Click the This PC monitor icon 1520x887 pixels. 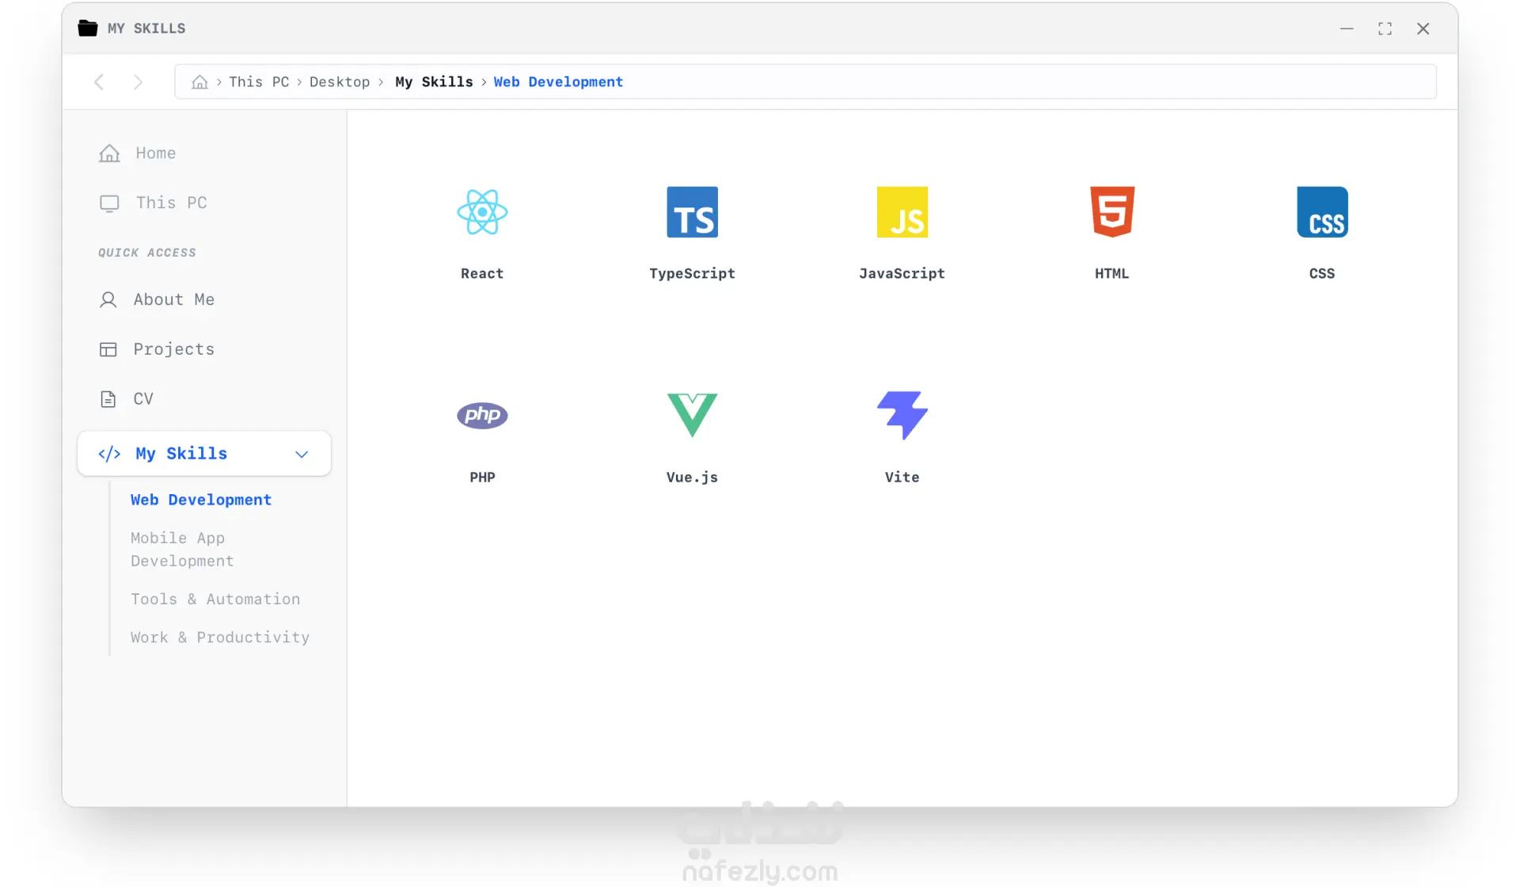point(109,203)
